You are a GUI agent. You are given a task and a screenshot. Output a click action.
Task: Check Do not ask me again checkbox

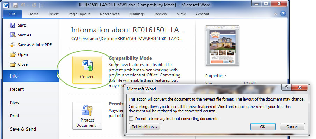131,119
